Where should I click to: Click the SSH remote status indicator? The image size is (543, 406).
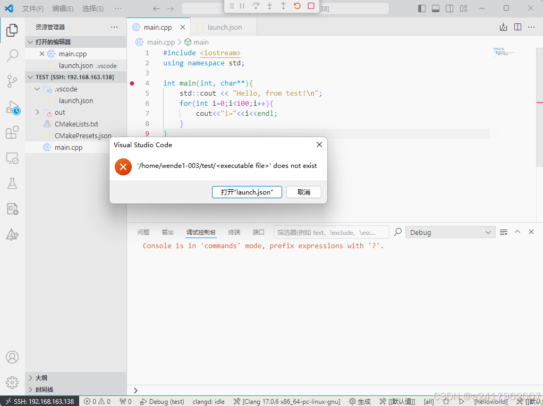coord(39,401)
